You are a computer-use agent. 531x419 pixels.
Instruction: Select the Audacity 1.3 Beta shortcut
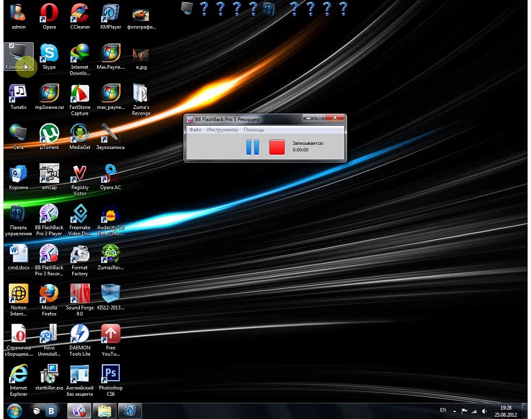[111, 220]
